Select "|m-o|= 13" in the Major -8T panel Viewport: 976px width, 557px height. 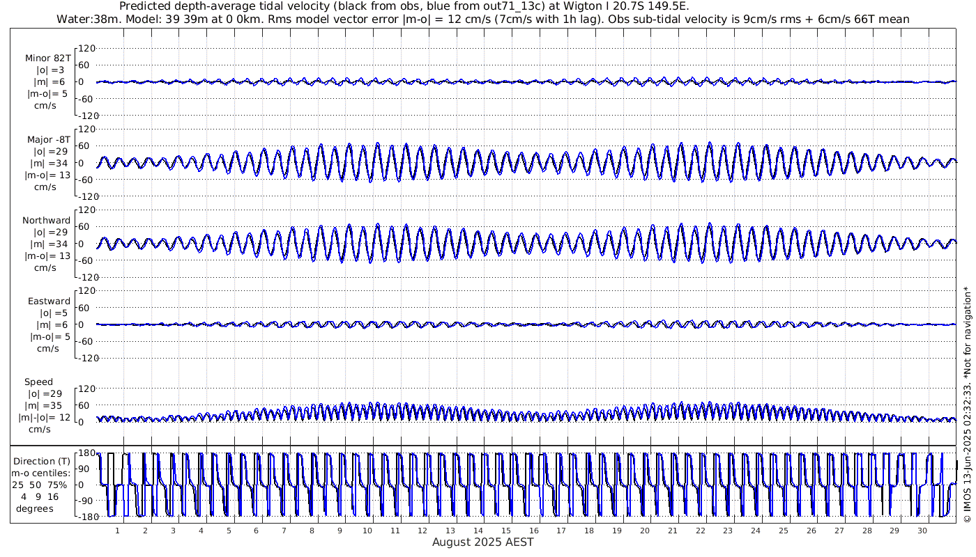(47, 175)
